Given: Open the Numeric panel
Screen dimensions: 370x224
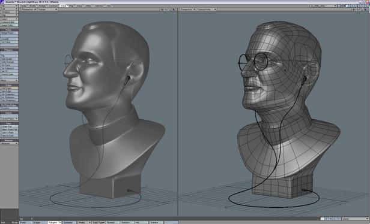Looking at the screenshot, I should [x=113, y=222].
